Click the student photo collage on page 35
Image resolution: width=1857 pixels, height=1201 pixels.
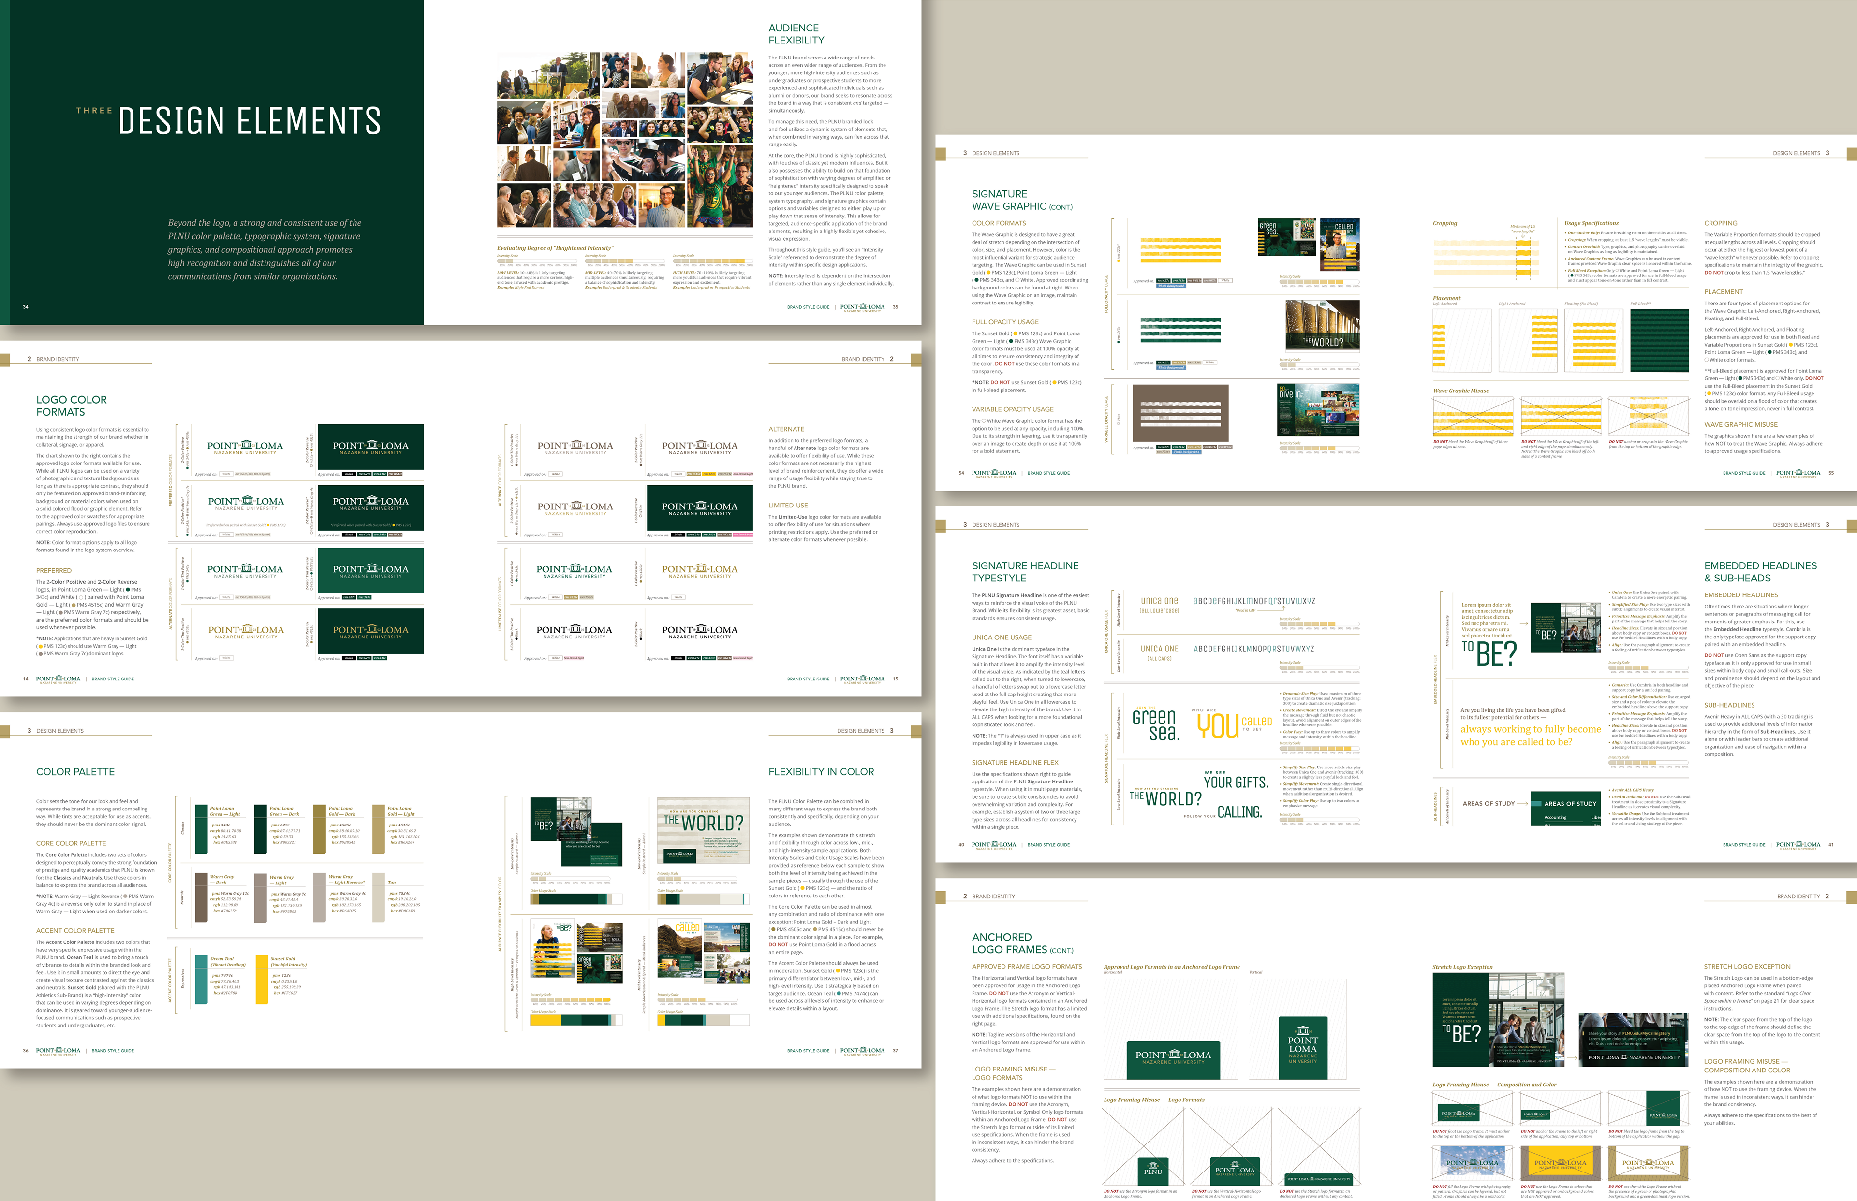[x=624, y=140]
